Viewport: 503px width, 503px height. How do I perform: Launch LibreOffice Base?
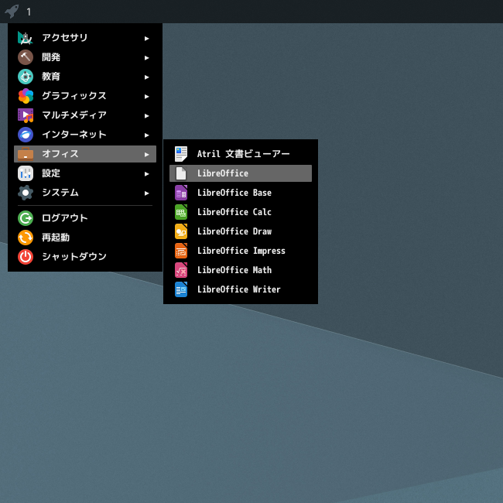(241, 193)
